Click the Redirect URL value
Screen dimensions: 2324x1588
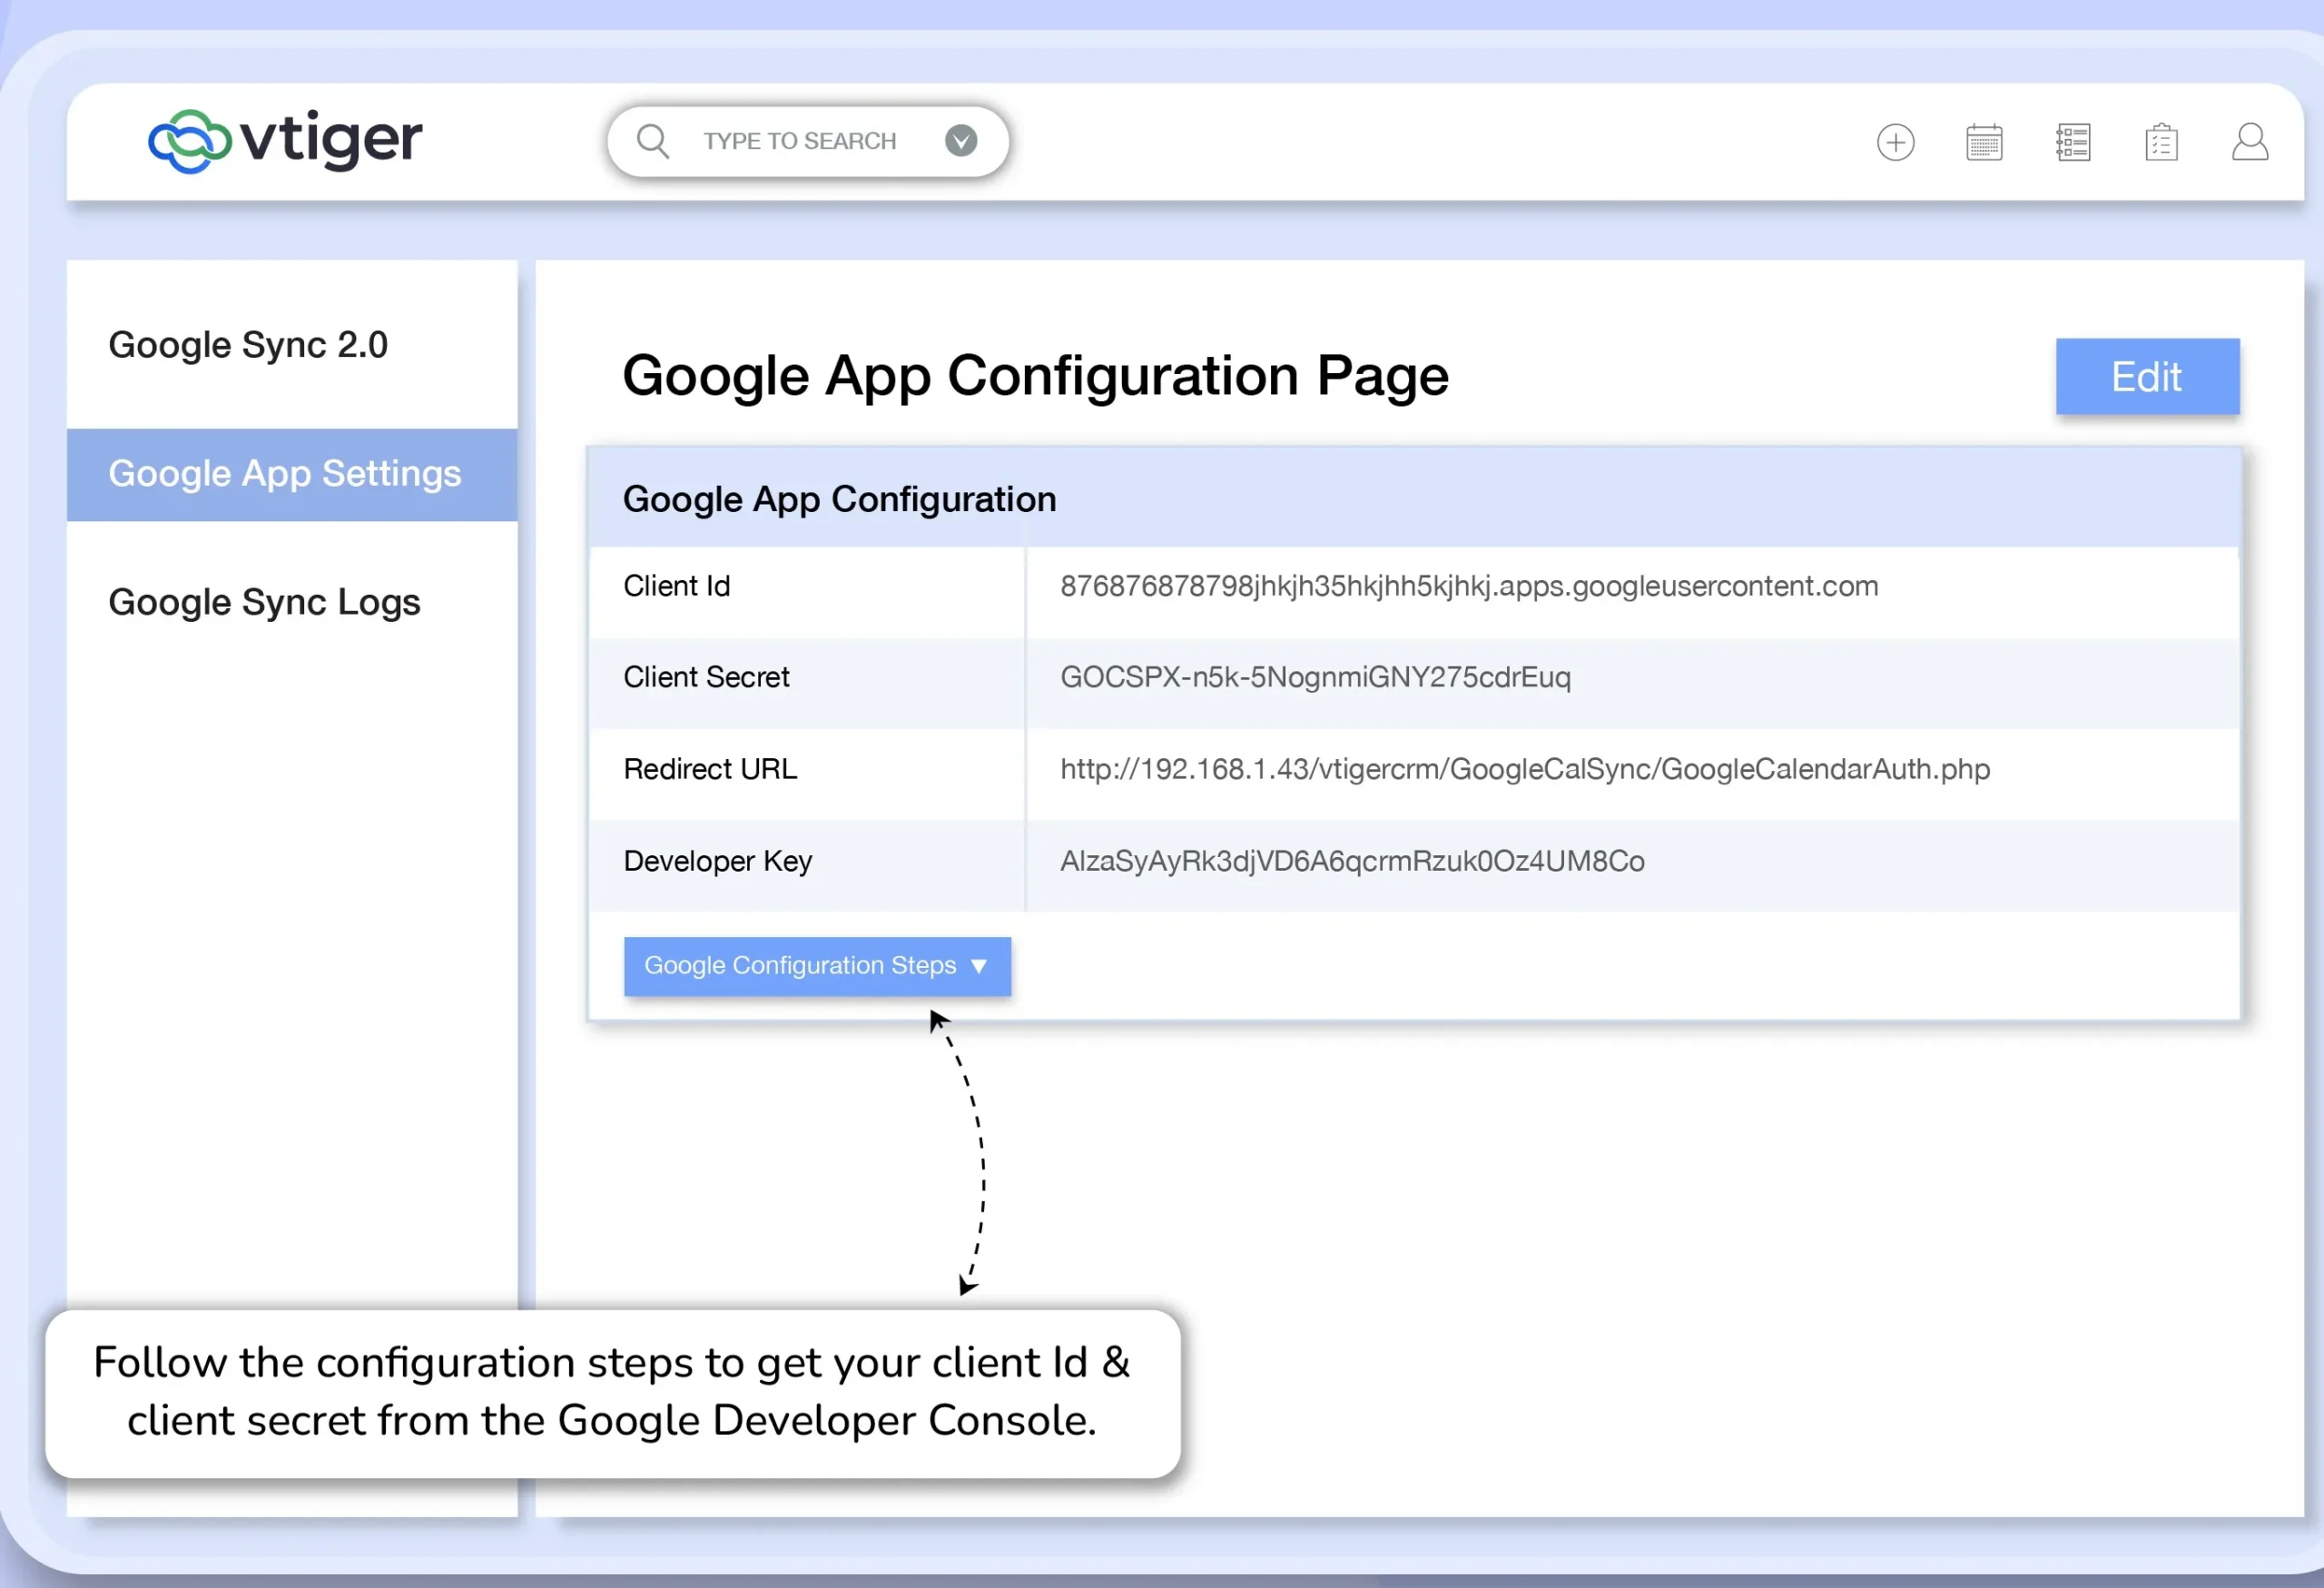click(x=1524, y=769)
